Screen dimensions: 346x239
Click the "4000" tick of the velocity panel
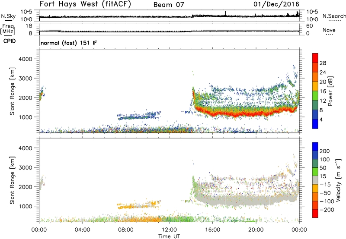click(x=26, y=148)
